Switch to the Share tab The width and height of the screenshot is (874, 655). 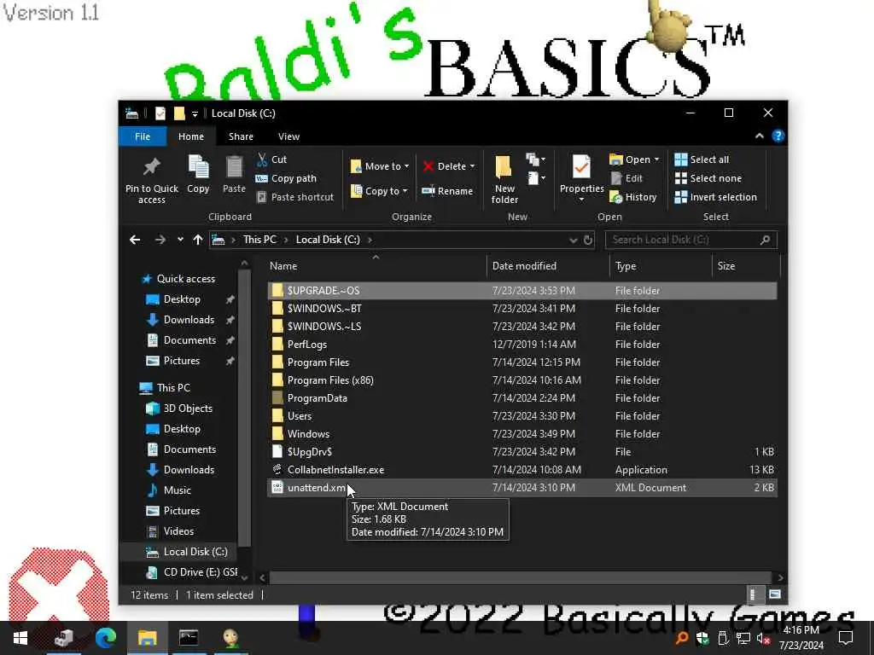pyautogui.click(x=241, y=136)
